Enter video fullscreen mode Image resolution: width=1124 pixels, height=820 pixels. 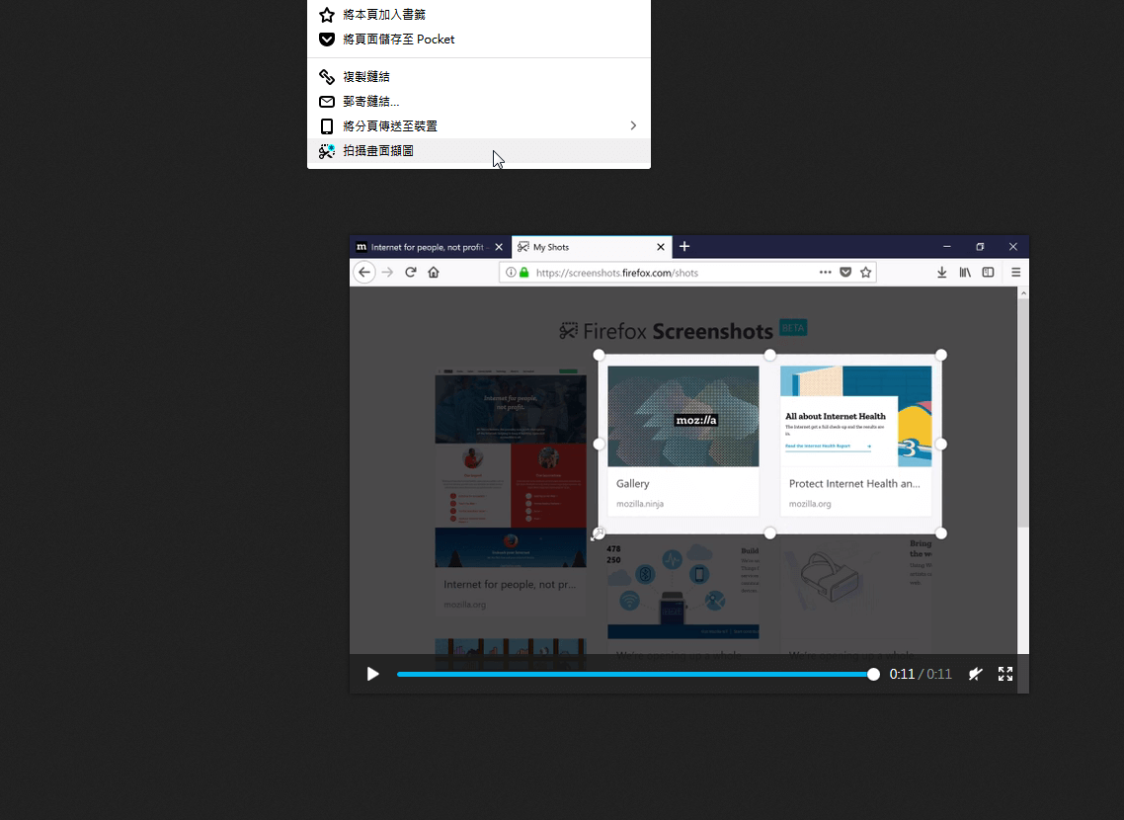point(1005,674)
